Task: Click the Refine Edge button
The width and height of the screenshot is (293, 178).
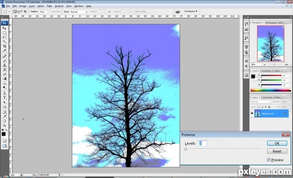Action: (142, 12)
